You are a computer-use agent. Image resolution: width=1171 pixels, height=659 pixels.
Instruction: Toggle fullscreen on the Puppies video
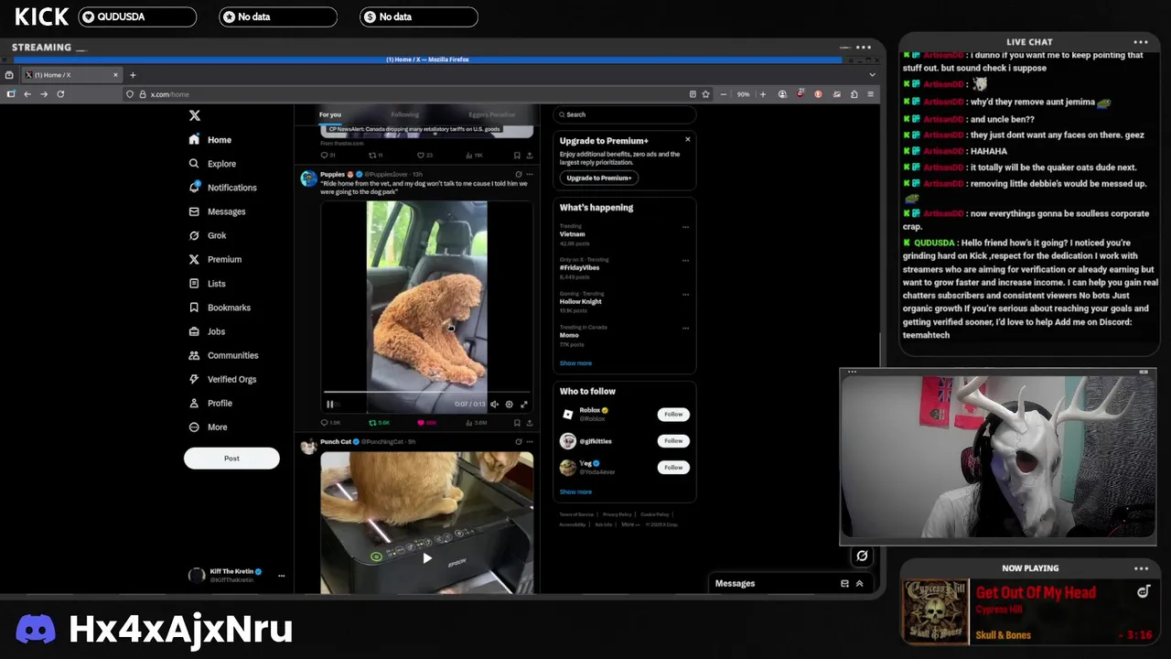(524, 404)
